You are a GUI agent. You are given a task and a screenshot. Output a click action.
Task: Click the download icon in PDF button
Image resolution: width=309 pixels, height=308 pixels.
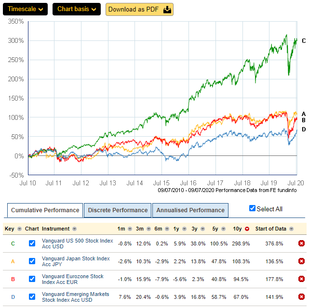pyautogui.click(x=167, y=9)
